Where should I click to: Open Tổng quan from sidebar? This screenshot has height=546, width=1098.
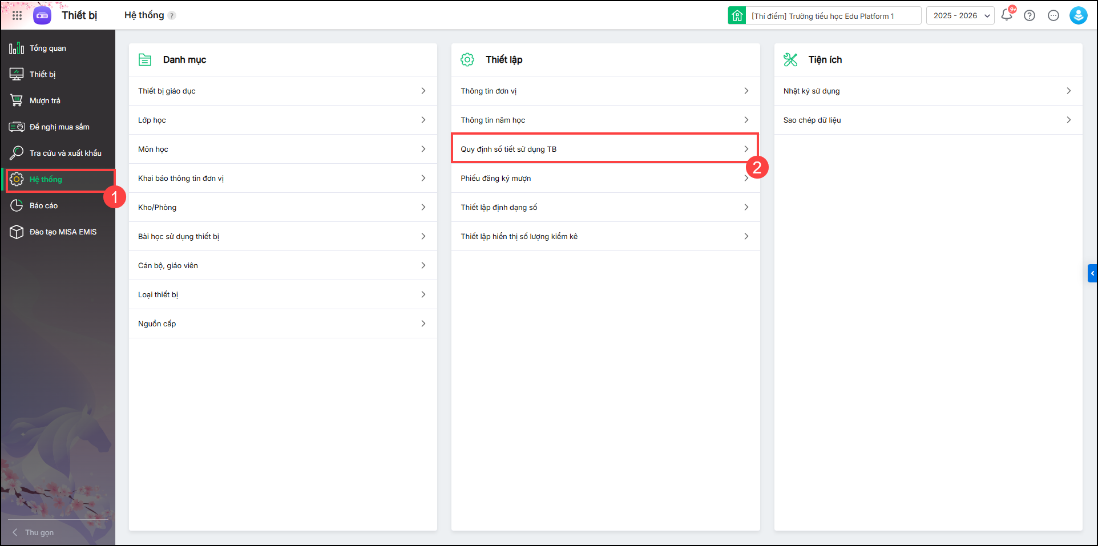click(47, 48)
